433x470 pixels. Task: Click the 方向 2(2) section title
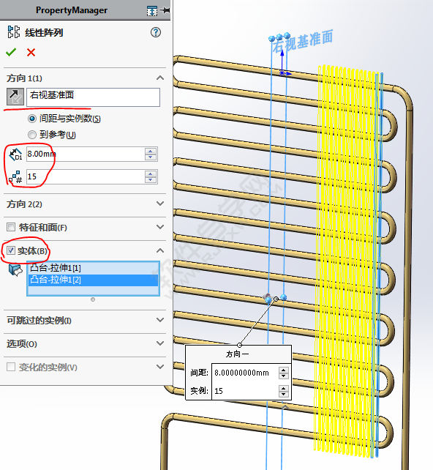tap(25, 204)
